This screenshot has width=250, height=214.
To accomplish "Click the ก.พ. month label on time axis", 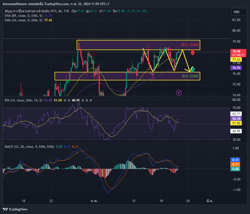I will [94, 201].
